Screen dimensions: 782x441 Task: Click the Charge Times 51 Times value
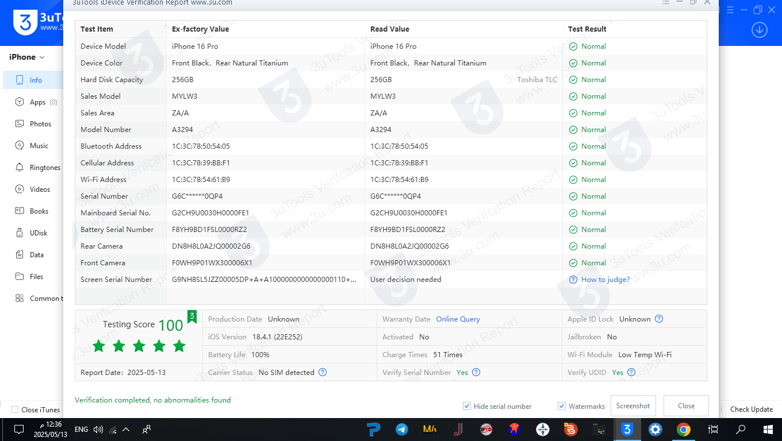(448, 355)
